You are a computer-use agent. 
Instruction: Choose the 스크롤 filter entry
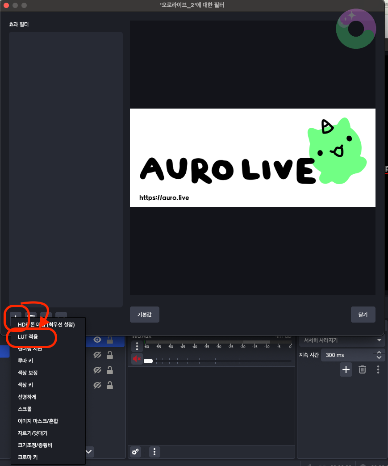25,409
